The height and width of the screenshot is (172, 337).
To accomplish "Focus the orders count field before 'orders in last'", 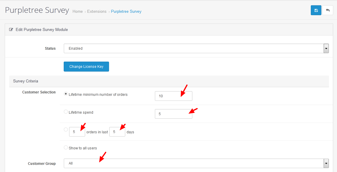I will (x=77, y=132).
